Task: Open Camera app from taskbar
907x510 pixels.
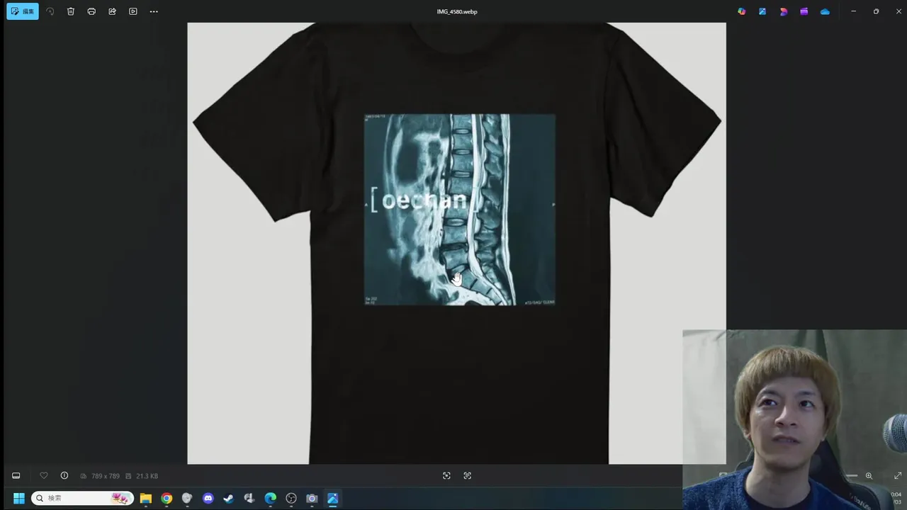Action: tap(312, 499)
